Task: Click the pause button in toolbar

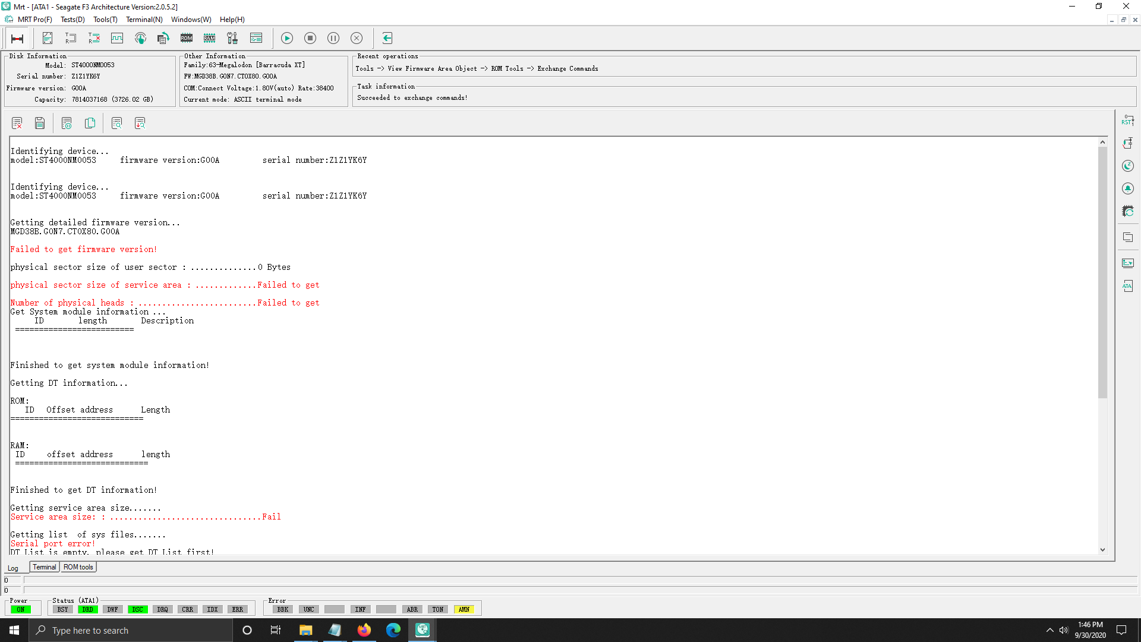Action: click(333, 38)
